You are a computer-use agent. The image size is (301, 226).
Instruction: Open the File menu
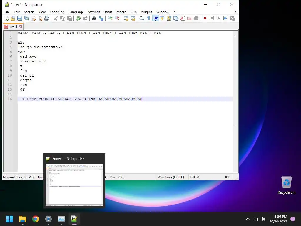point(7,12)
